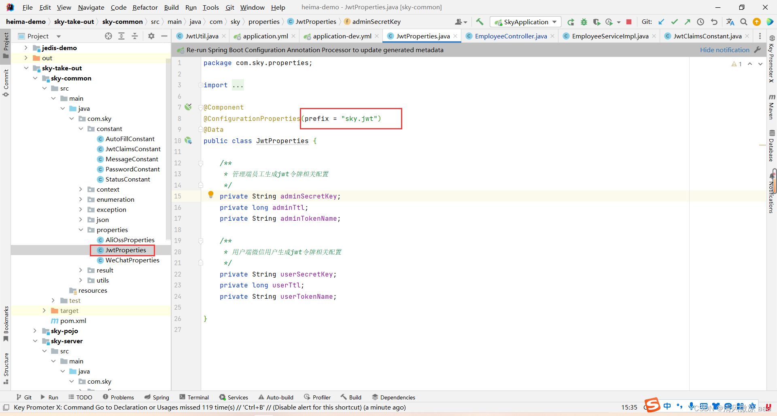Click the Run with Coverage icon
Image resolution: width=777 pixels, height=416 pixels.
597,22
